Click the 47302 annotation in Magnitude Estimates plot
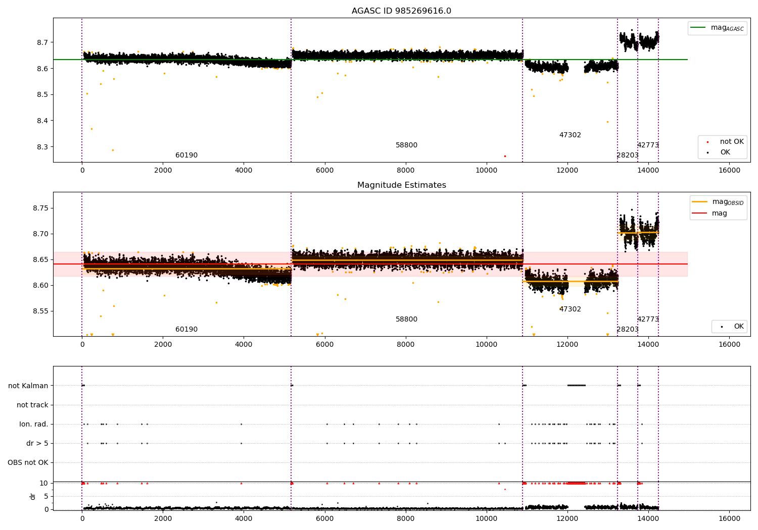The image size is (758, 530). point(570,309)
